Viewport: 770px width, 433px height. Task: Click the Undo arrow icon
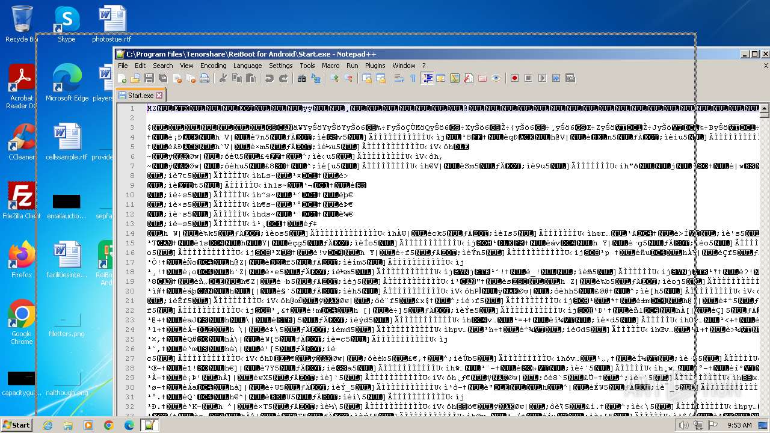click(x=269, y=78)
